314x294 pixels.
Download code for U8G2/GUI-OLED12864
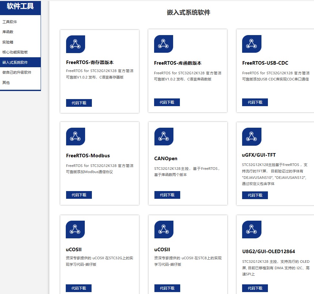[255, 288]
